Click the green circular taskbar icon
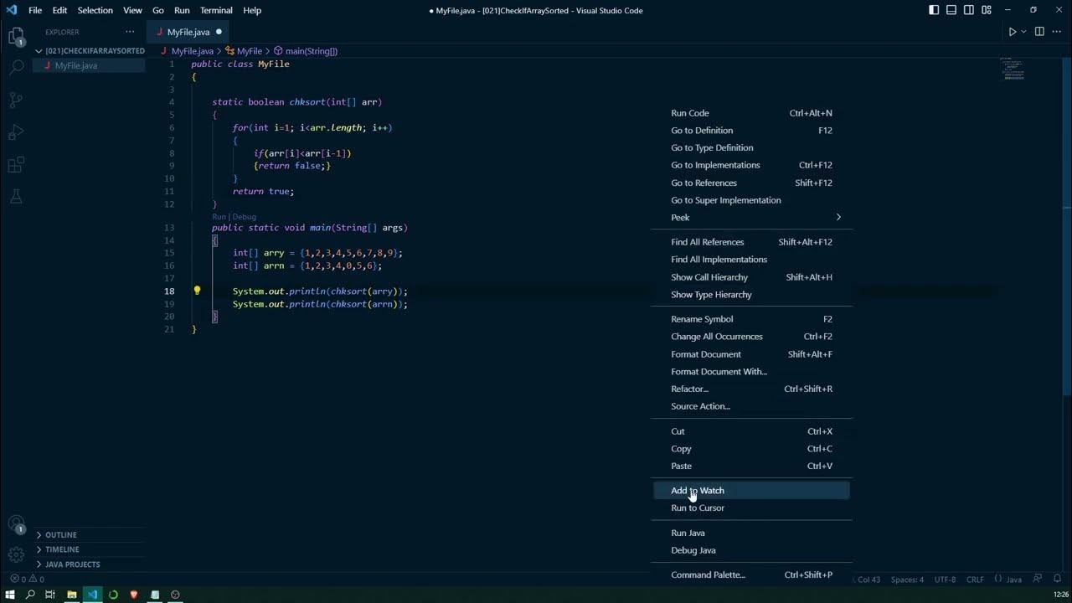The width and height of the screenshot is (1072, 603). coord(113,595)
